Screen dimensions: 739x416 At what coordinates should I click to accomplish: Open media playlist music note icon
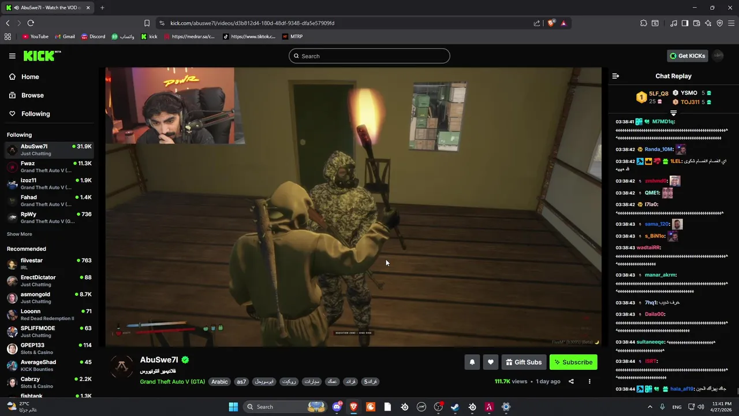pos(673,23)
